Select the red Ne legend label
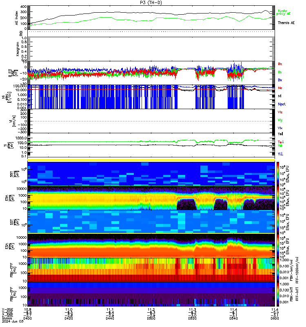The height and width of the screenshot is (327, 306). [x=280, y=88]
